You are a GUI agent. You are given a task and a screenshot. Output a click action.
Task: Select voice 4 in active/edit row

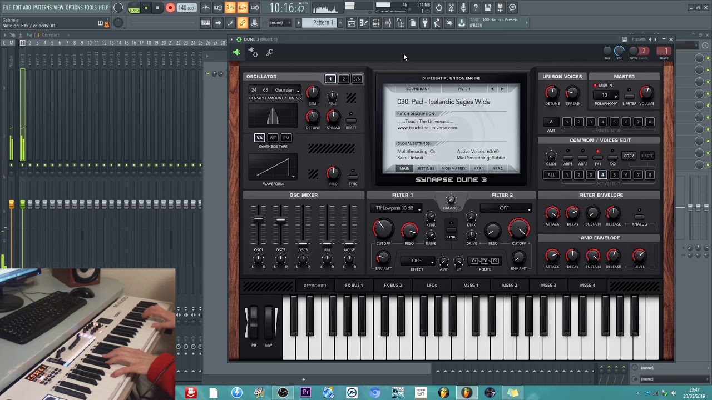point(602,175)
